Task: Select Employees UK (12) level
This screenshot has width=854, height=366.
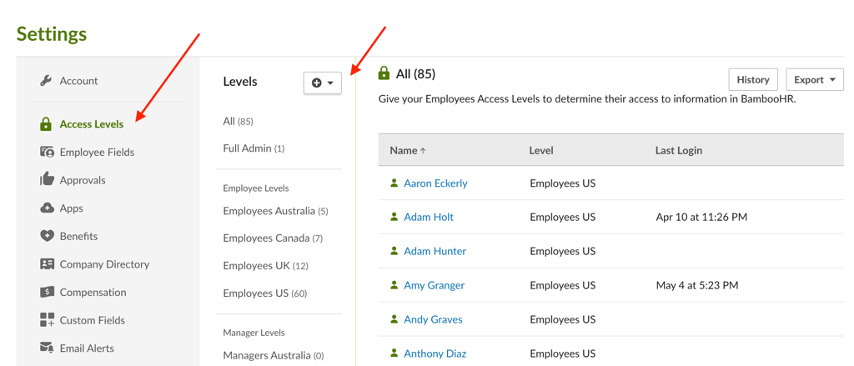Action: tap(266, 266)
